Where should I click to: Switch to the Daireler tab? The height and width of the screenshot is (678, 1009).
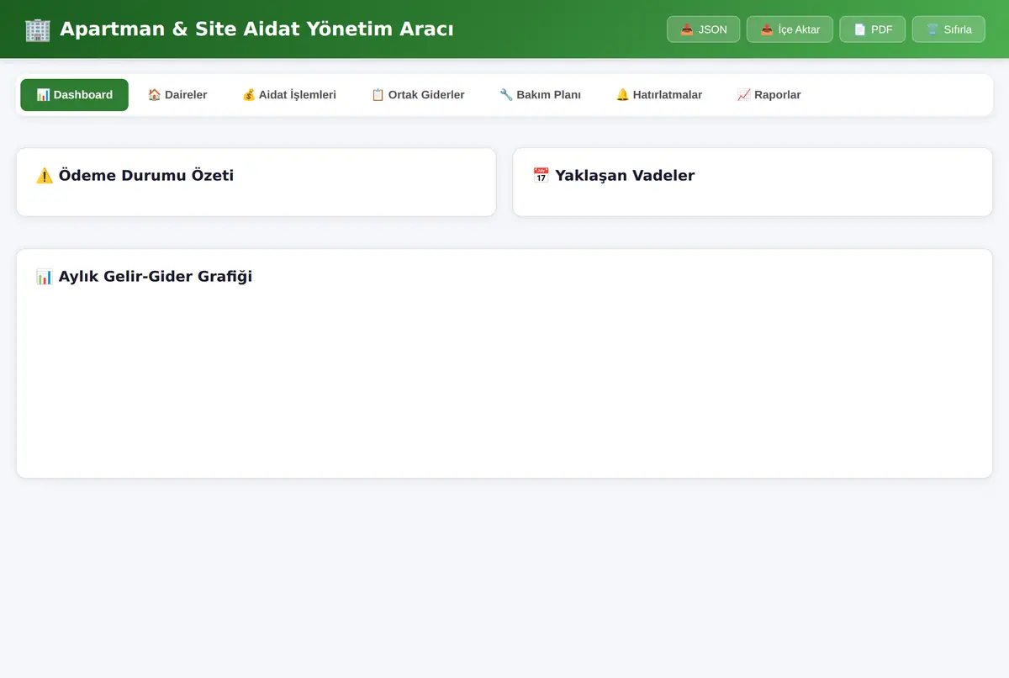tap(177, 95)
